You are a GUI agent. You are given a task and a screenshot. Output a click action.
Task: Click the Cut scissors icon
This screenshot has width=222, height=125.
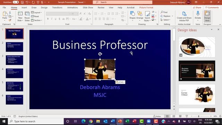(10, 12)
